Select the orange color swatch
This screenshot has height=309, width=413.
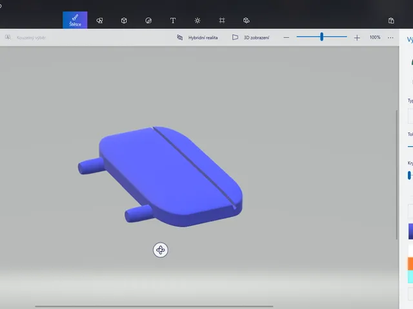(x=410, y=263)
